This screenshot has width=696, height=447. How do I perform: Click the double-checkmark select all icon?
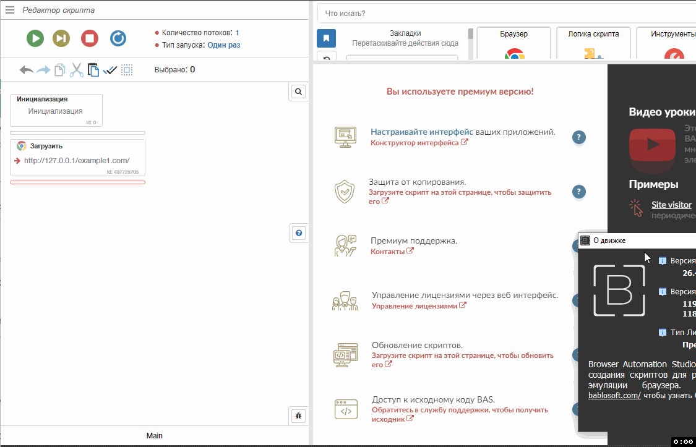click(110, 70)
